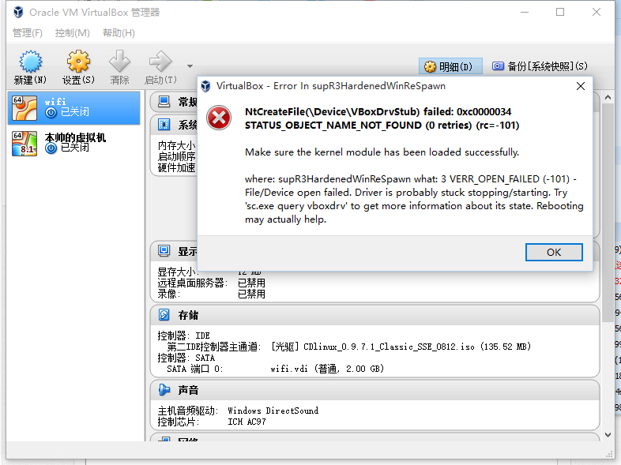Click the storage section disk icon
Image resolution: width=621 pixels, height=465 pixels.
(x=164, y=315)
